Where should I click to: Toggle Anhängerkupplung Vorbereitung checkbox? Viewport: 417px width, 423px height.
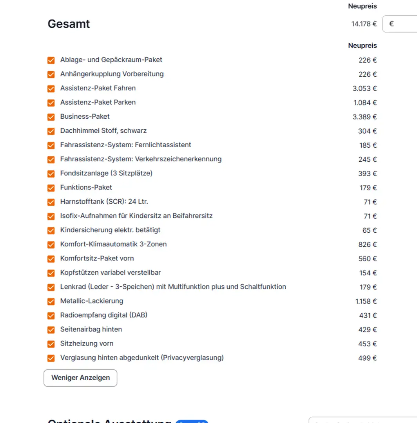[x=51, y=74]
